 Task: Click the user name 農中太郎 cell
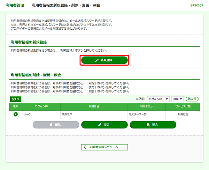pos(94,114)
